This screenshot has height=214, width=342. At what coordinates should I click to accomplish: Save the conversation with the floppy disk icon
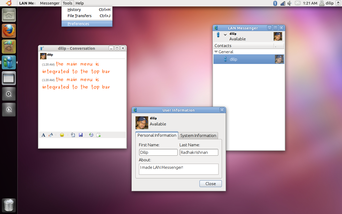81,135
